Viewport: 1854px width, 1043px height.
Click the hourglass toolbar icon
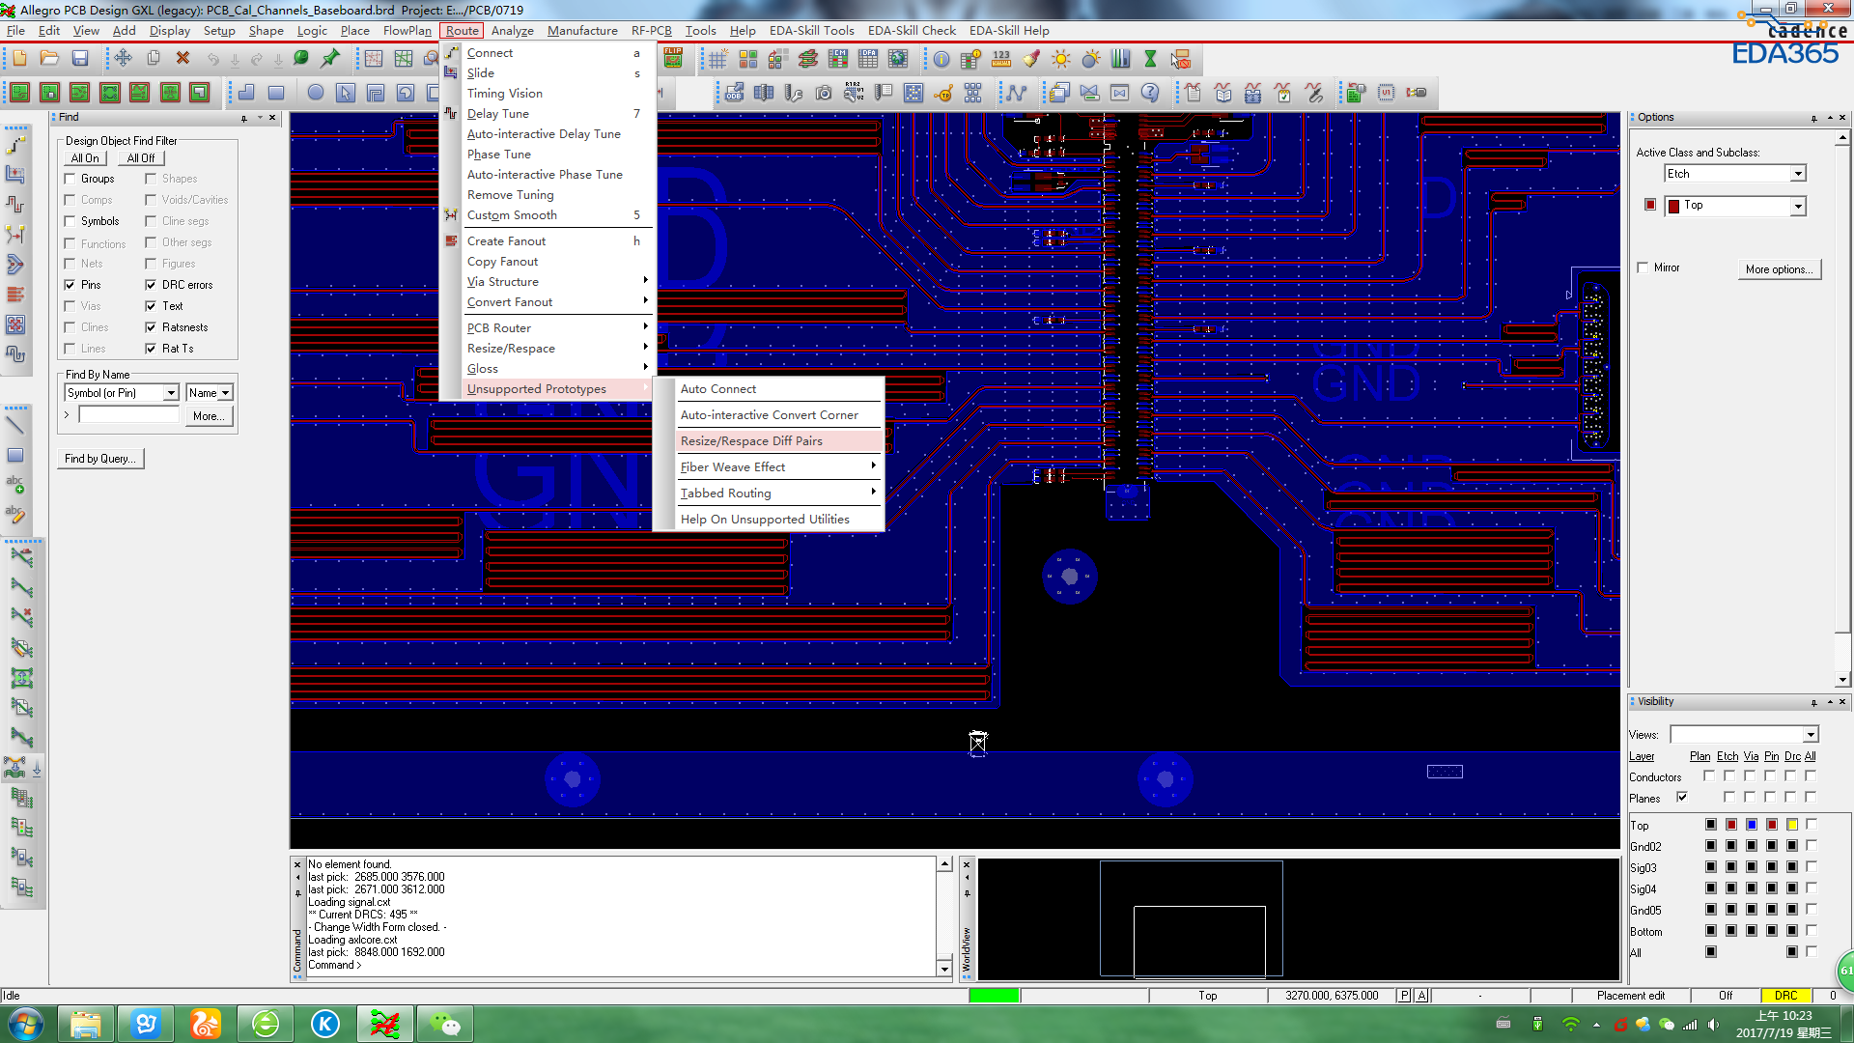(x=1150, y=60)
